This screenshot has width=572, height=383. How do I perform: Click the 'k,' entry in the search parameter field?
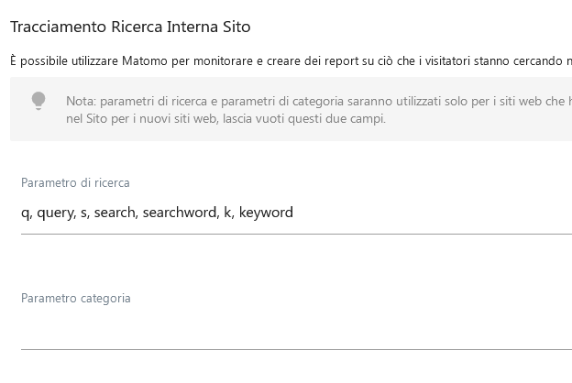point(228,213)
